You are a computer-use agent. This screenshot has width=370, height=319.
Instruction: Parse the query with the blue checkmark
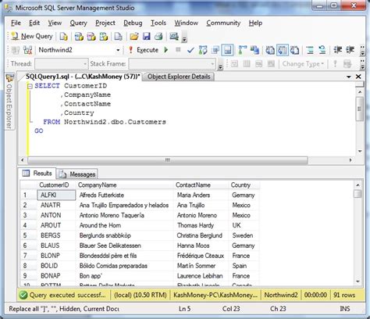(x=190, y=50)
